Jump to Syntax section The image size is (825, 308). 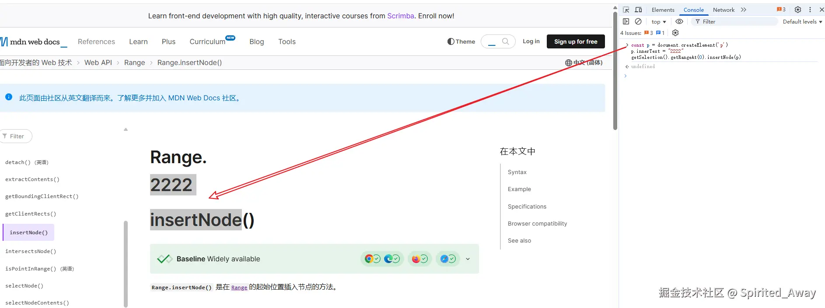[517, 172]
